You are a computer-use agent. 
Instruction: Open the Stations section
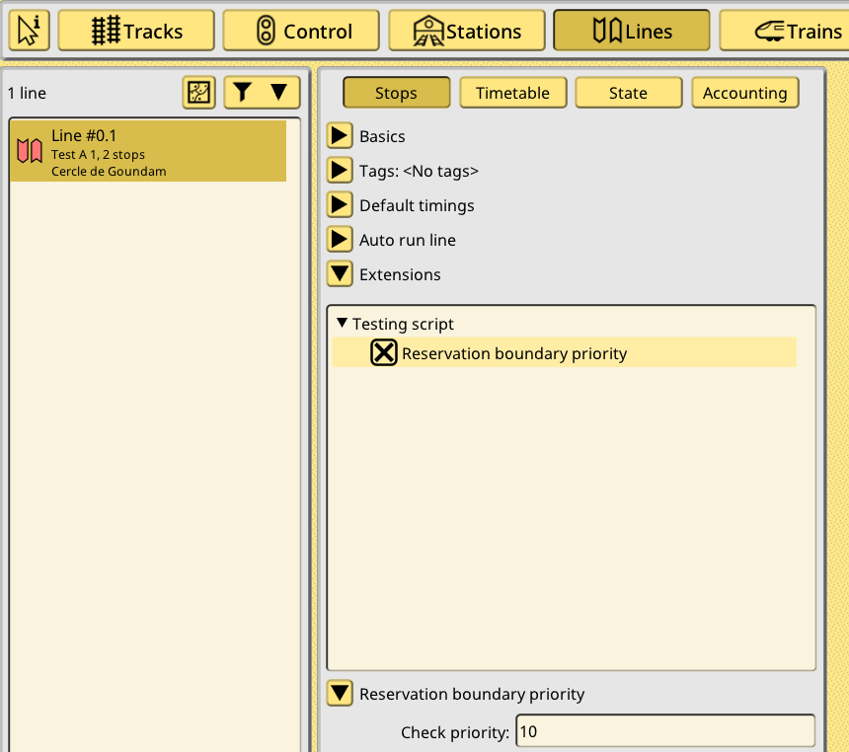[466, 31]
